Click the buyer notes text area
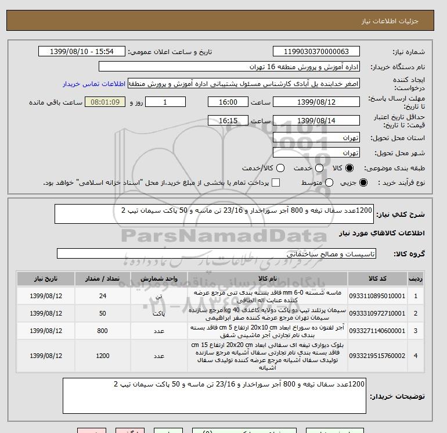The height and width of the screenshot is (433, 447). point(214,396)
